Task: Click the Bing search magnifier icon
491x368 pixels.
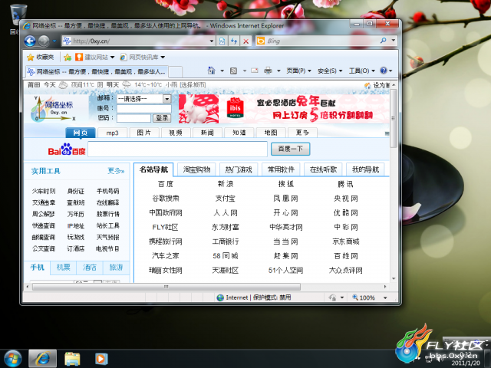Action: (x=384, y=41)
